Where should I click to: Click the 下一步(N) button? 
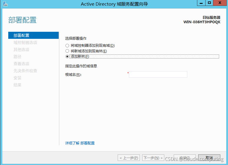pos(153,158)
